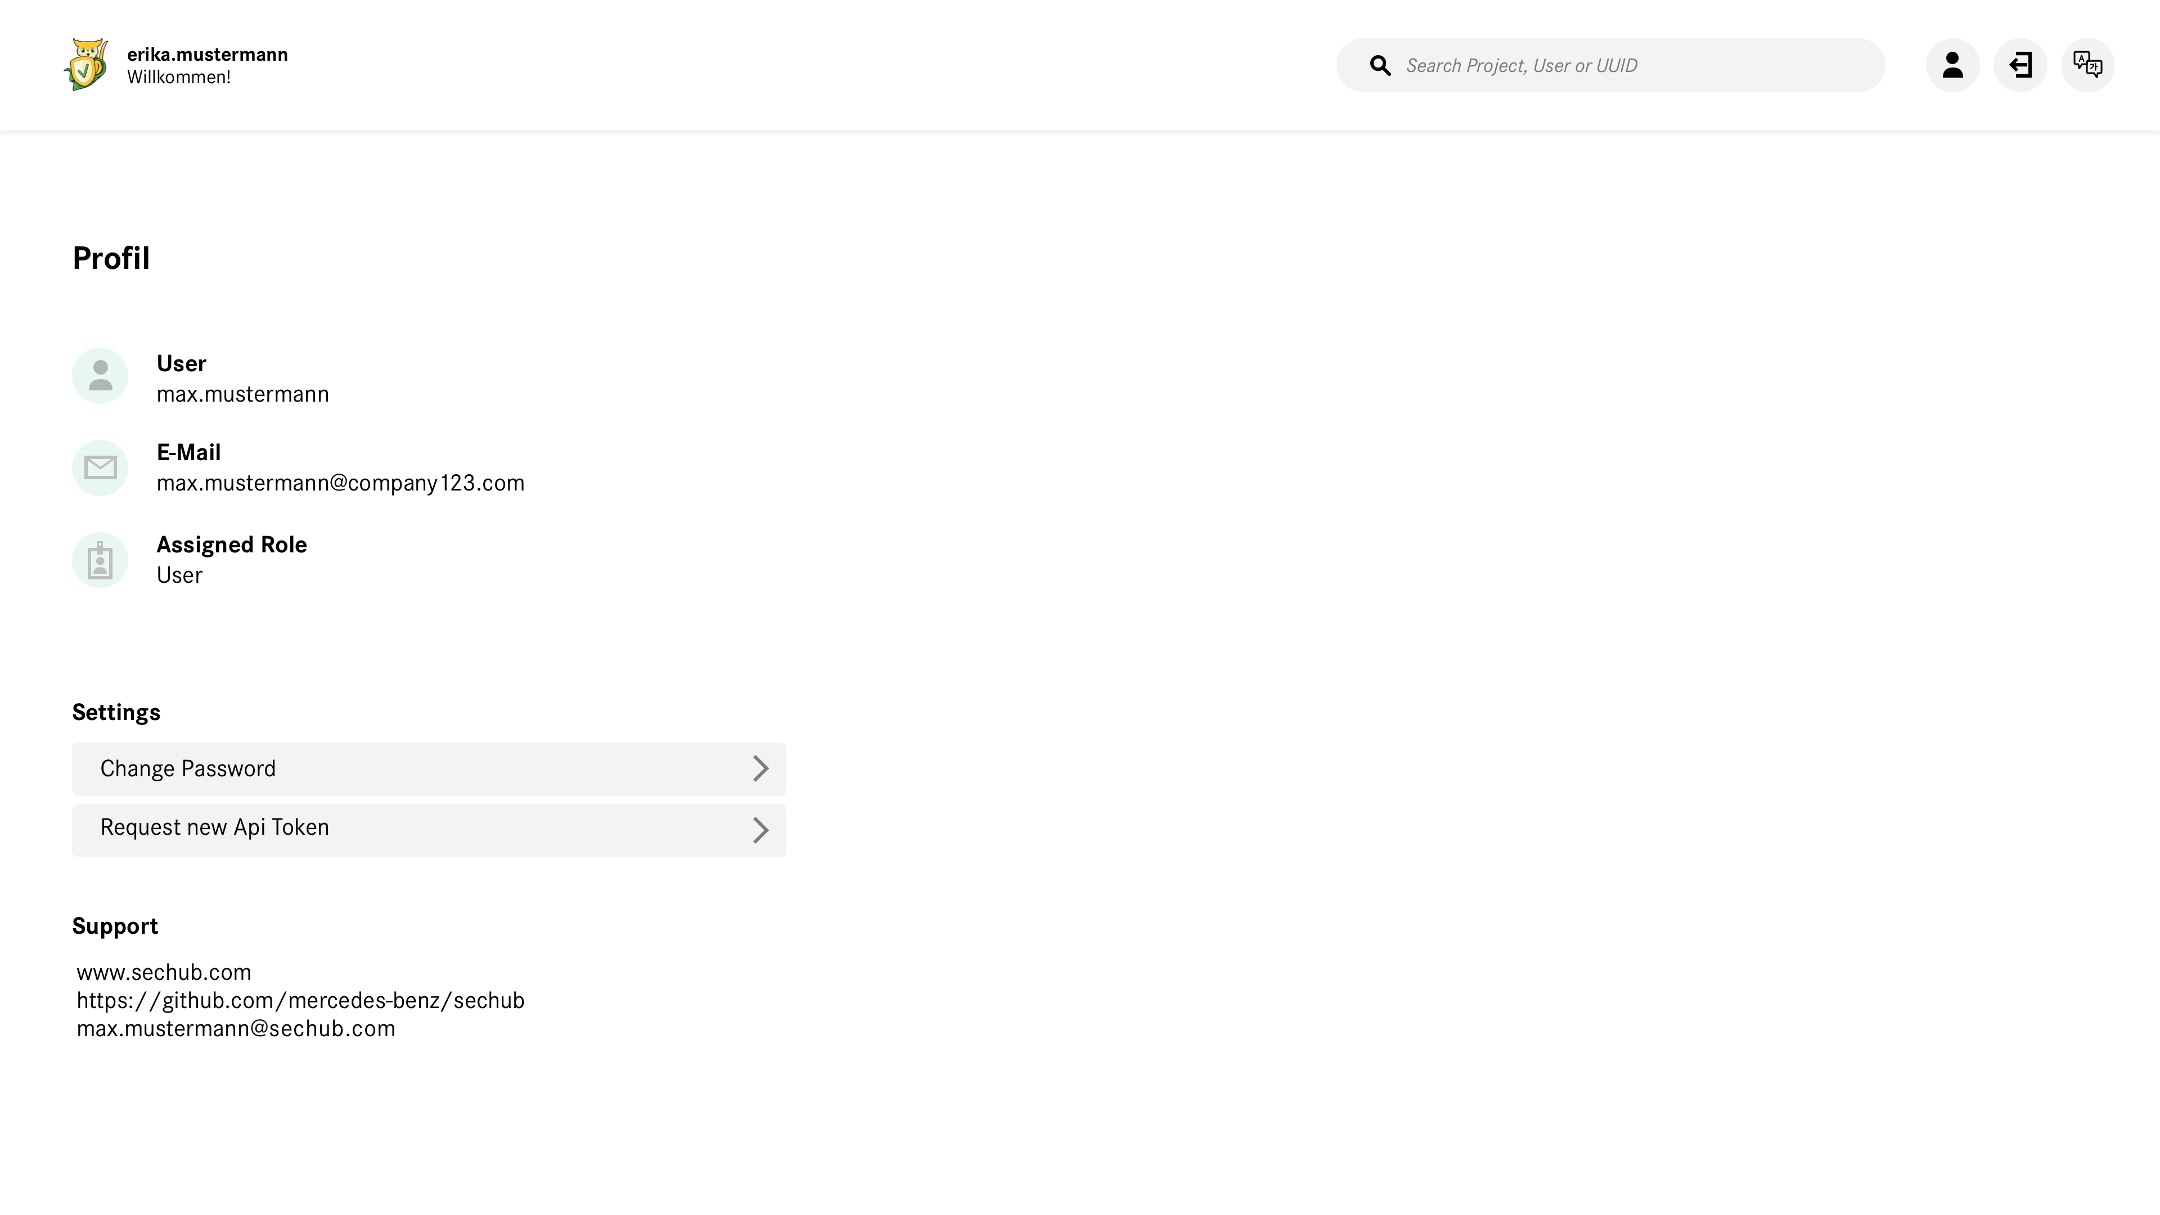
Task: Click the erika.mustermann username label
Action: (207, 53)
